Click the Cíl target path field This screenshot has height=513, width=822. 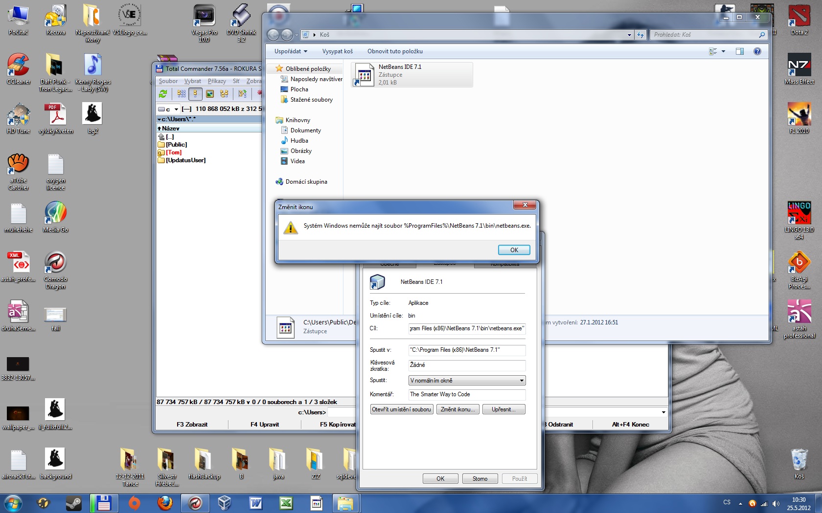click(467, 328)
